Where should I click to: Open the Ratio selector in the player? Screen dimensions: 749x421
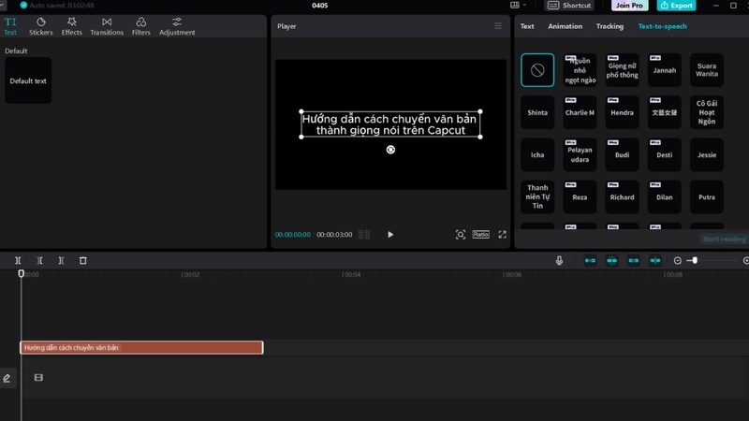point(480,235)
